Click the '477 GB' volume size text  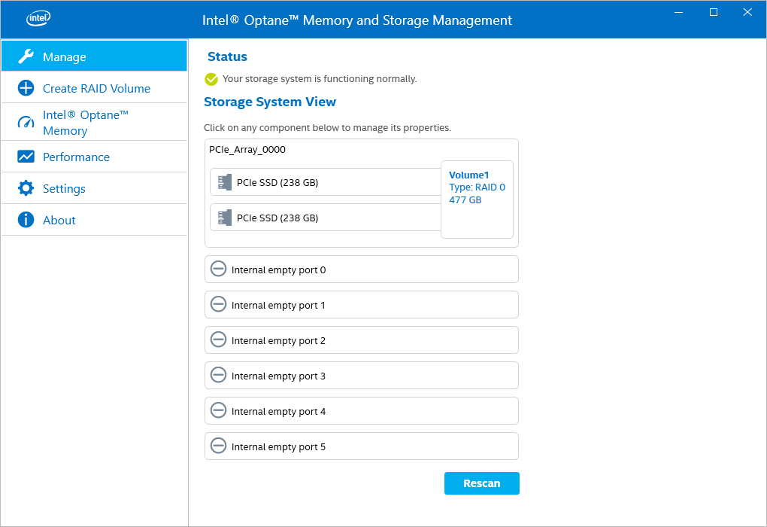465,200
